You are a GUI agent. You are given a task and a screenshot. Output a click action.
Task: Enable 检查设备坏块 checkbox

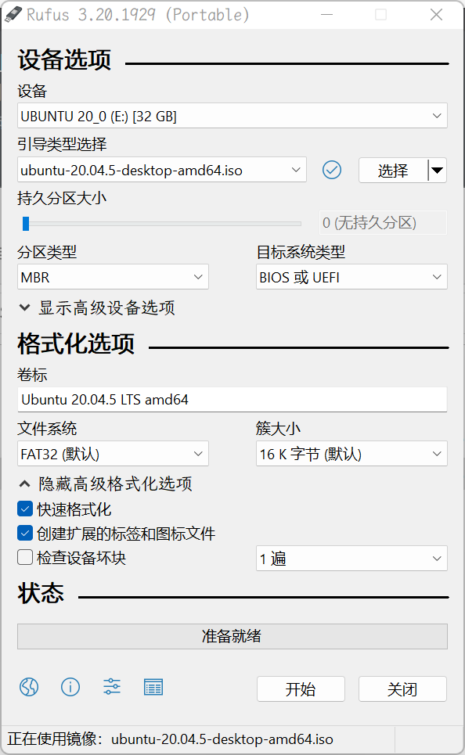(25, 557)
